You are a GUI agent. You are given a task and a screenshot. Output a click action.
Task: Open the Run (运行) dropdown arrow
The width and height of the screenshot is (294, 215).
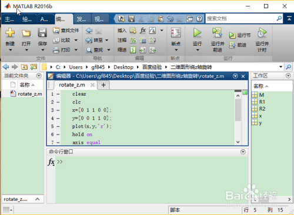click(x=198, y=50)
